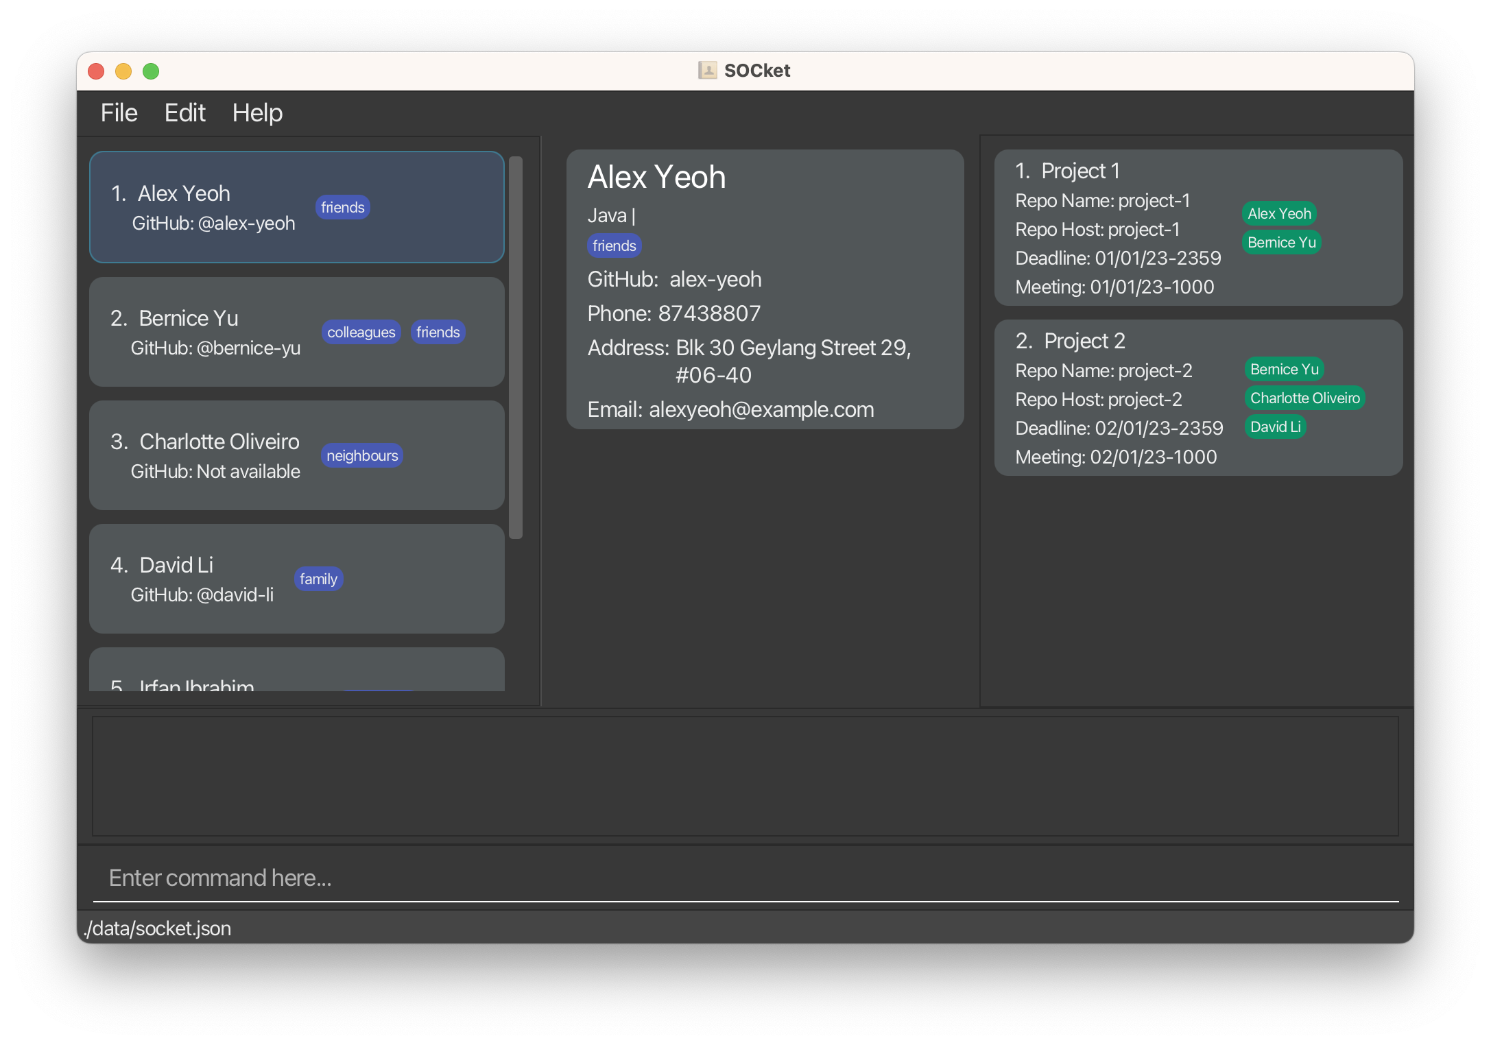Screen dimensions: 1491x1045
Task: Click the 'Java |' language line
Action: pos(611,215)
